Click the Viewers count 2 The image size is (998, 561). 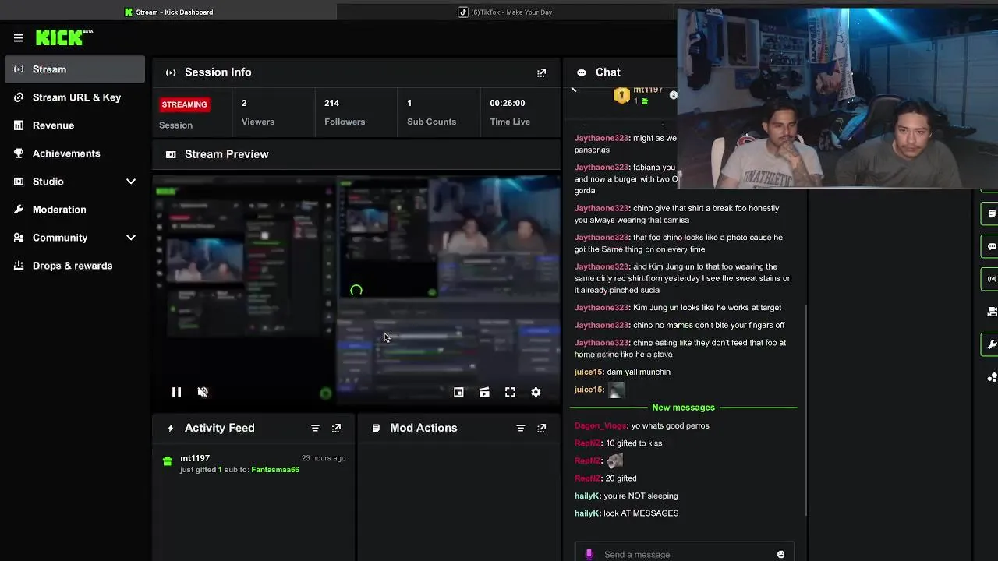click(244, 103)
